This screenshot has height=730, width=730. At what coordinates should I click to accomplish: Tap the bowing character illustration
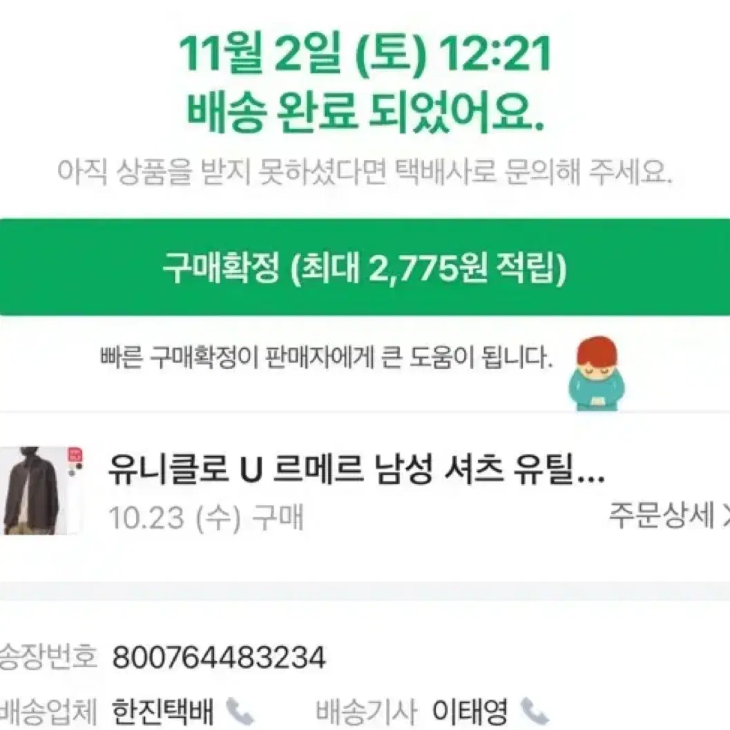coord(597,374)
